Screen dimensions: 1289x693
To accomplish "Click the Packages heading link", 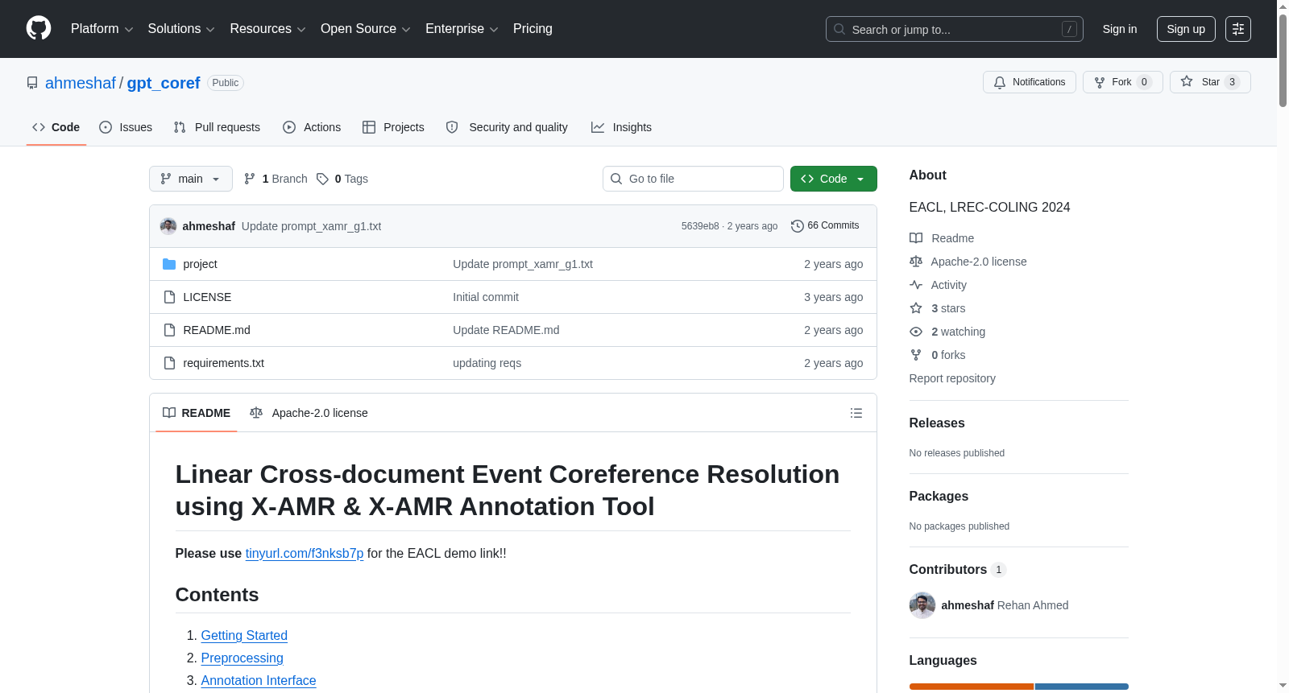I will [x=939, y=496].
